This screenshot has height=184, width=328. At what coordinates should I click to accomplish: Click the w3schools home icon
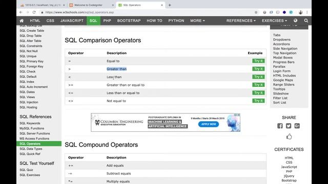tap(22, 20)
